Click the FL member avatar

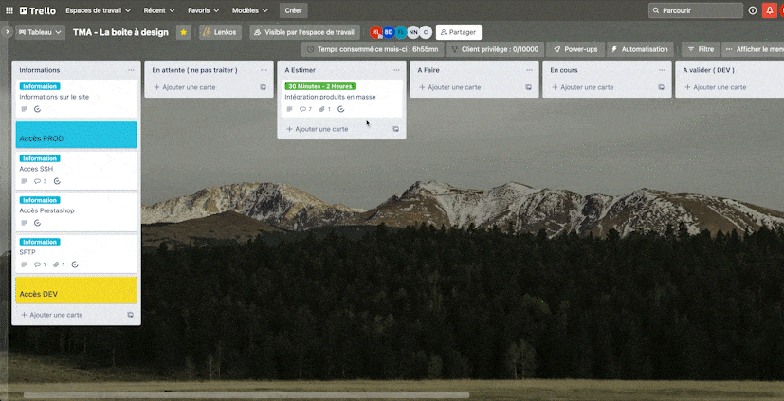[401, 32]
